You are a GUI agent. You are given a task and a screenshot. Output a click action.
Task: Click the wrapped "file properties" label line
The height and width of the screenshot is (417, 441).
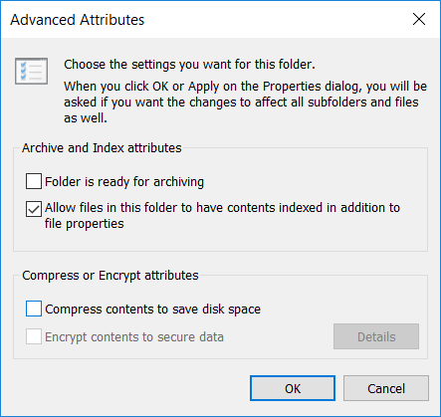(x=85, y=224)
